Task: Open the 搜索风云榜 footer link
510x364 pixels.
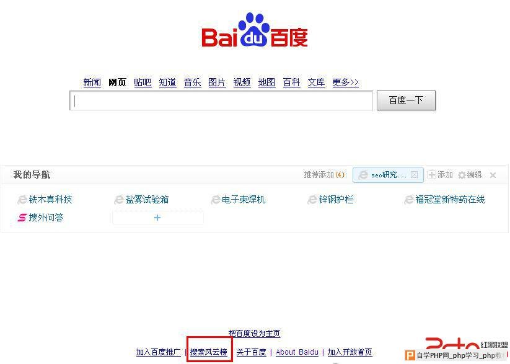Action: (209, 352)
